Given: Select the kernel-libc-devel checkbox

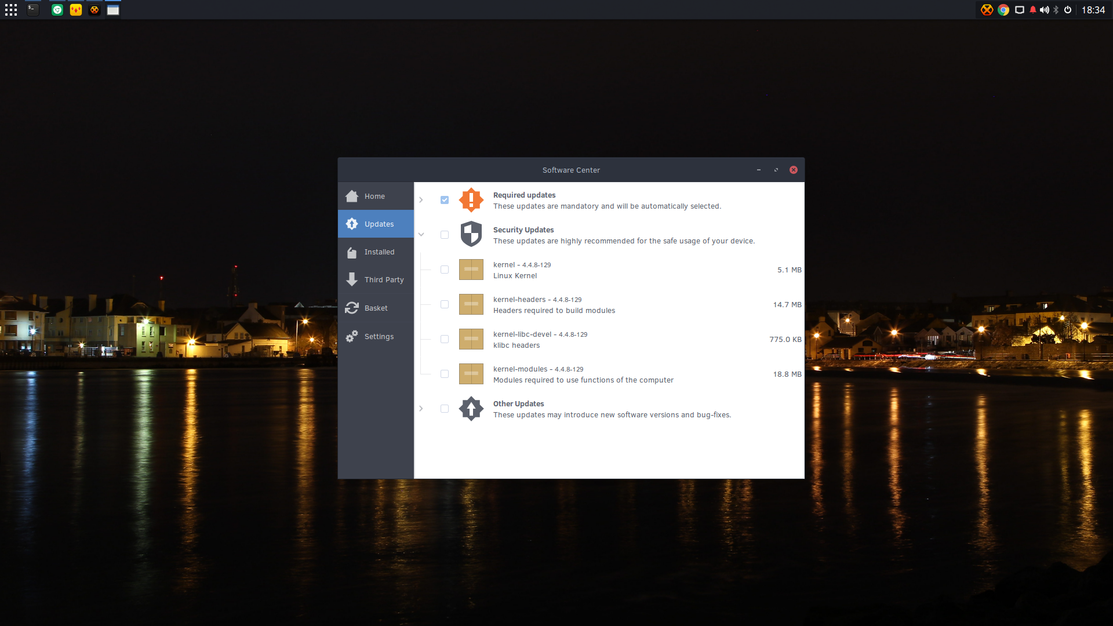Looking at the screenshot, I should click(445, 339).
